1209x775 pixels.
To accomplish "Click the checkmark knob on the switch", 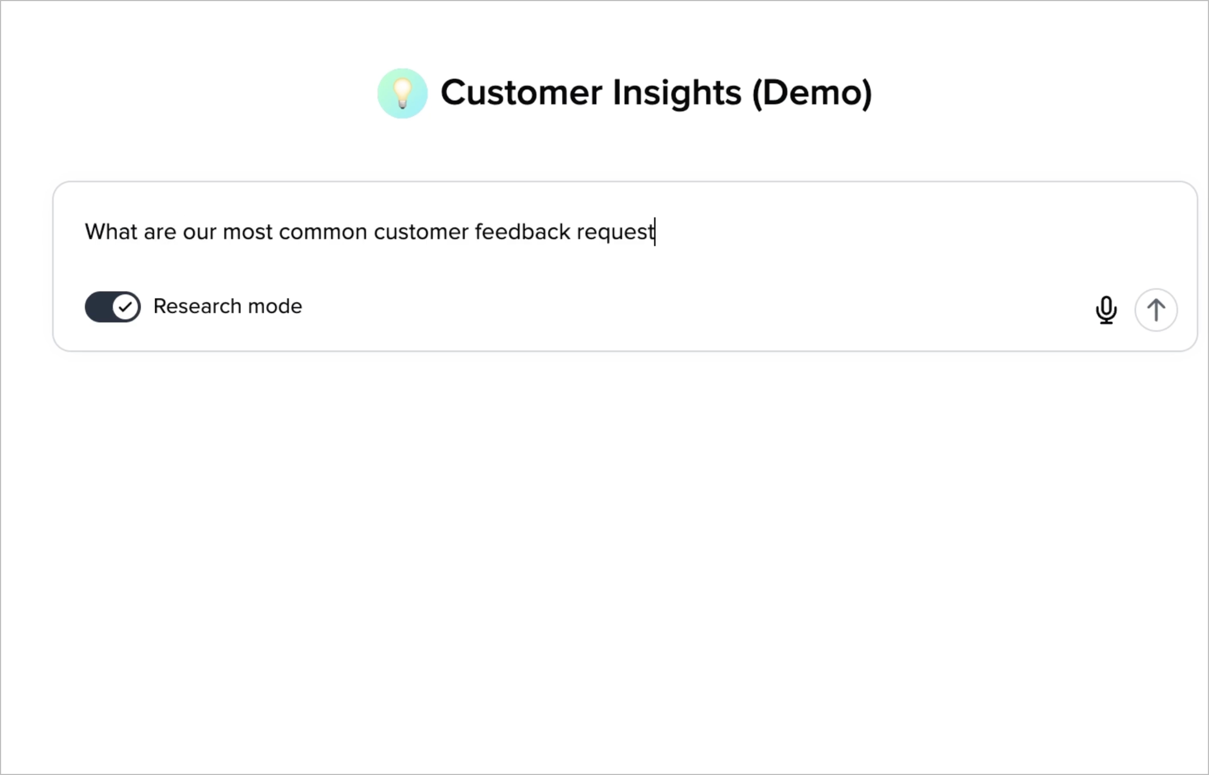I will click(x=126, y=307).
